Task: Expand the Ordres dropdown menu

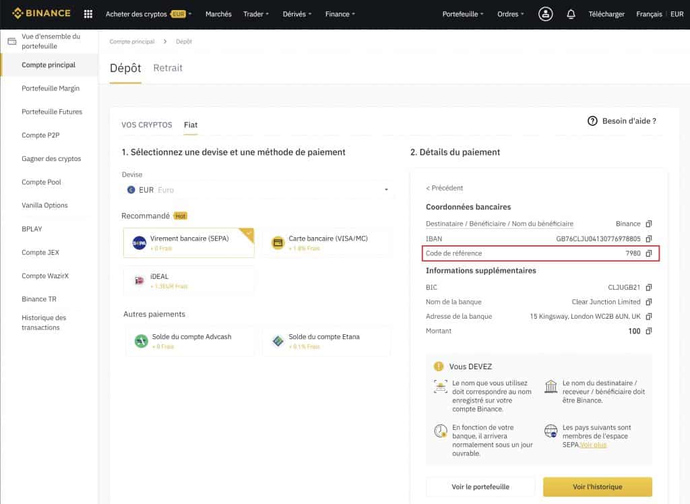Action: (x=511, y=13)
